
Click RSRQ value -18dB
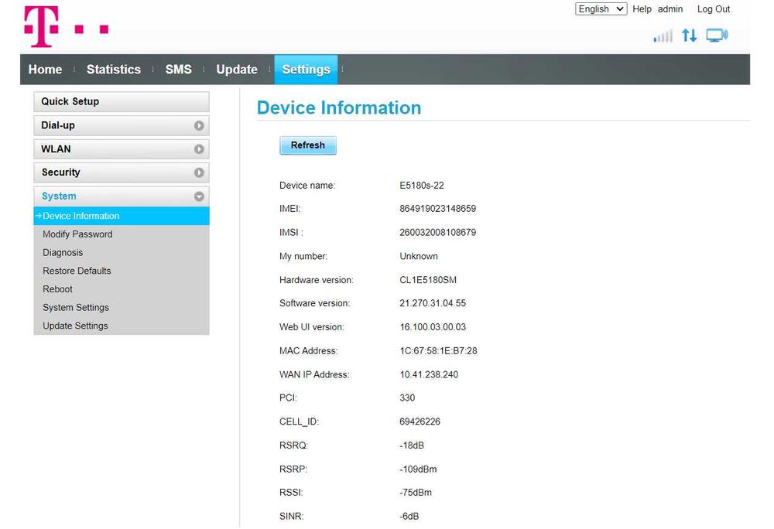pyautogui.click(x=412, y=445)
